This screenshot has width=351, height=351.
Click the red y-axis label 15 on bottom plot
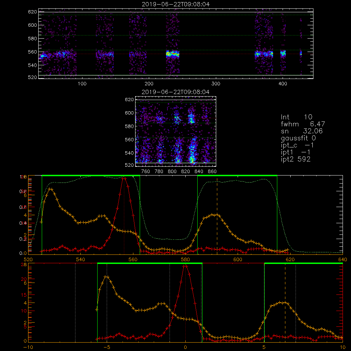point(24,295)
